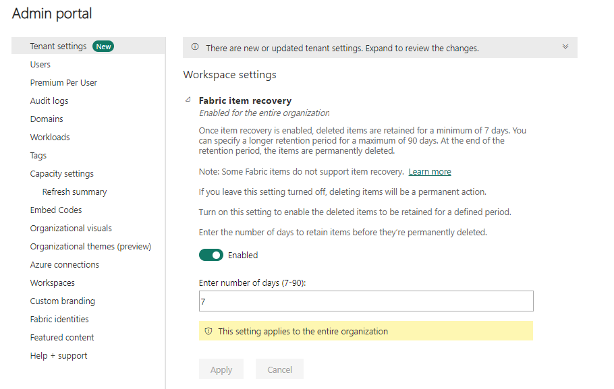Image resolution: width=614 pixels, height=389 pixels.
Task: Select Embed Codes in sidebar
Action: 56,210
